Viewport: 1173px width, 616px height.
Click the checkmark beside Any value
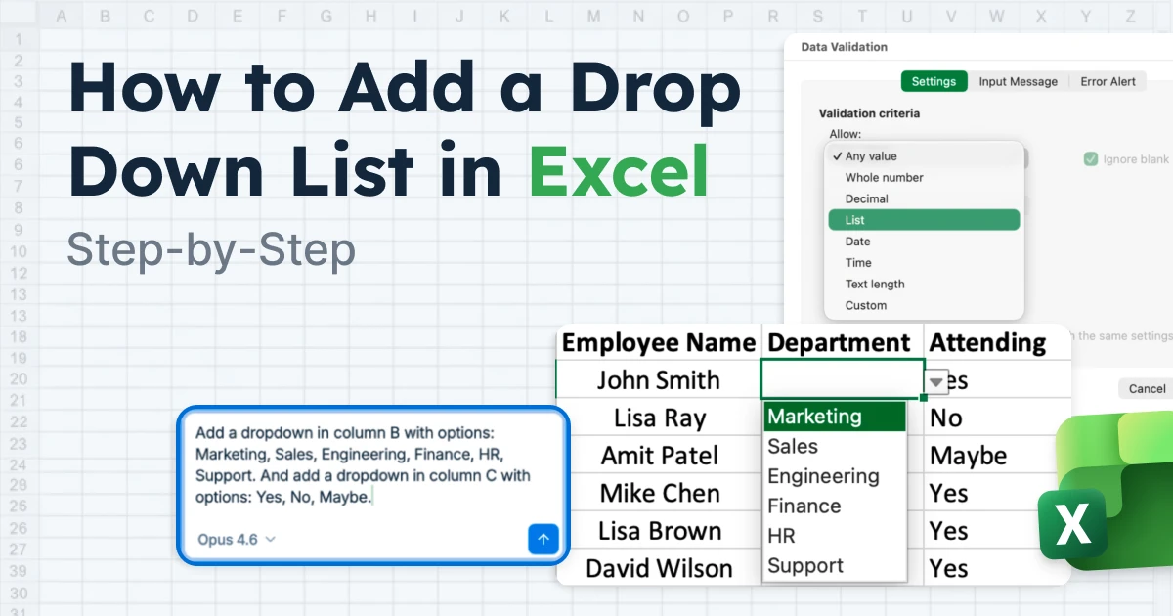point(839,155)
